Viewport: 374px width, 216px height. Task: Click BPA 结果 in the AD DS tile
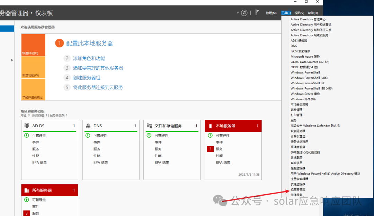point(39,163)
